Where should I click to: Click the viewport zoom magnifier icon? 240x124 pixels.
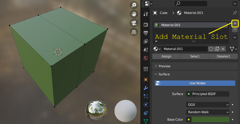(x=134, y=5)
